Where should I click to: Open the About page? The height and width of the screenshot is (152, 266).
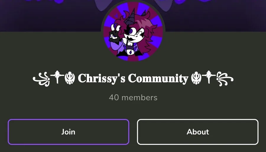pyautogui.click(x=198, y=132)
